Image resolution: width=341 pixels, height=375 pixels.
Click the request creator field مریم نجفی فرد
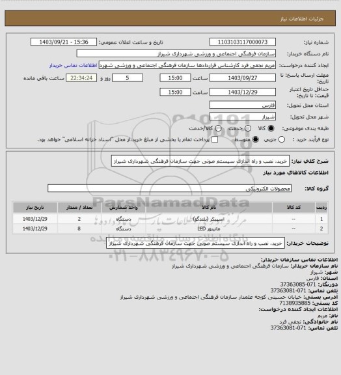pyautogui.click(x=187, y=65)
